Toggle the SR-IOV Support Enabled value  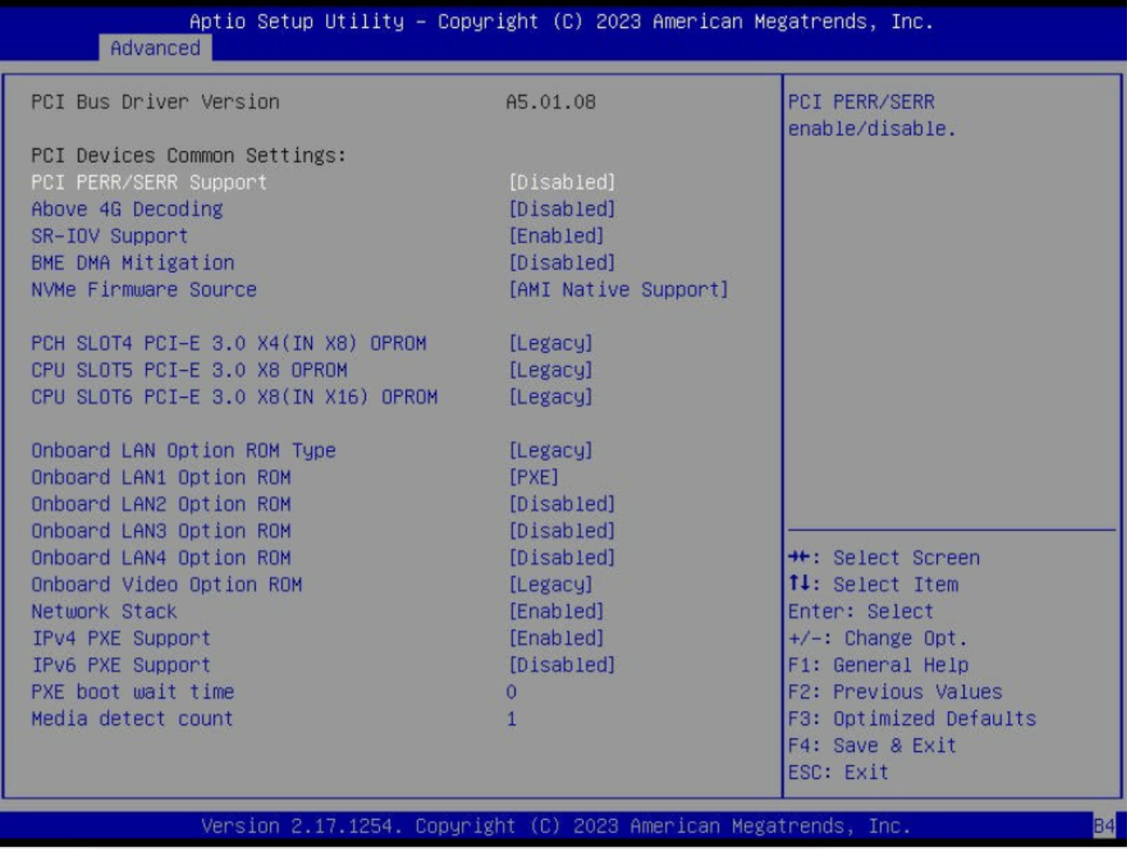[556, 236]
